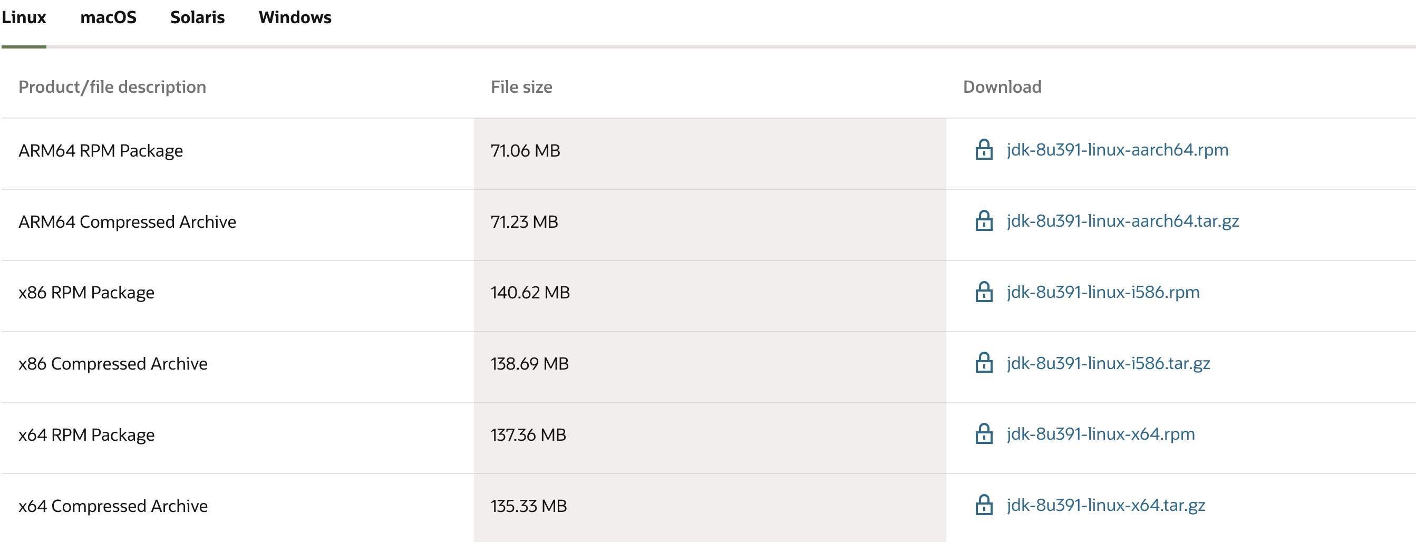This screenshot has height=542, width=1416.
Task: Download jdk-8u391-linux-i586.rpm link
Action: click(1103, 292)
